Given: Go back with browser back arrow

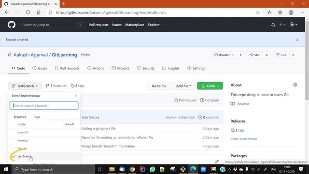Looking at the screenshot, I should (7, 13).
